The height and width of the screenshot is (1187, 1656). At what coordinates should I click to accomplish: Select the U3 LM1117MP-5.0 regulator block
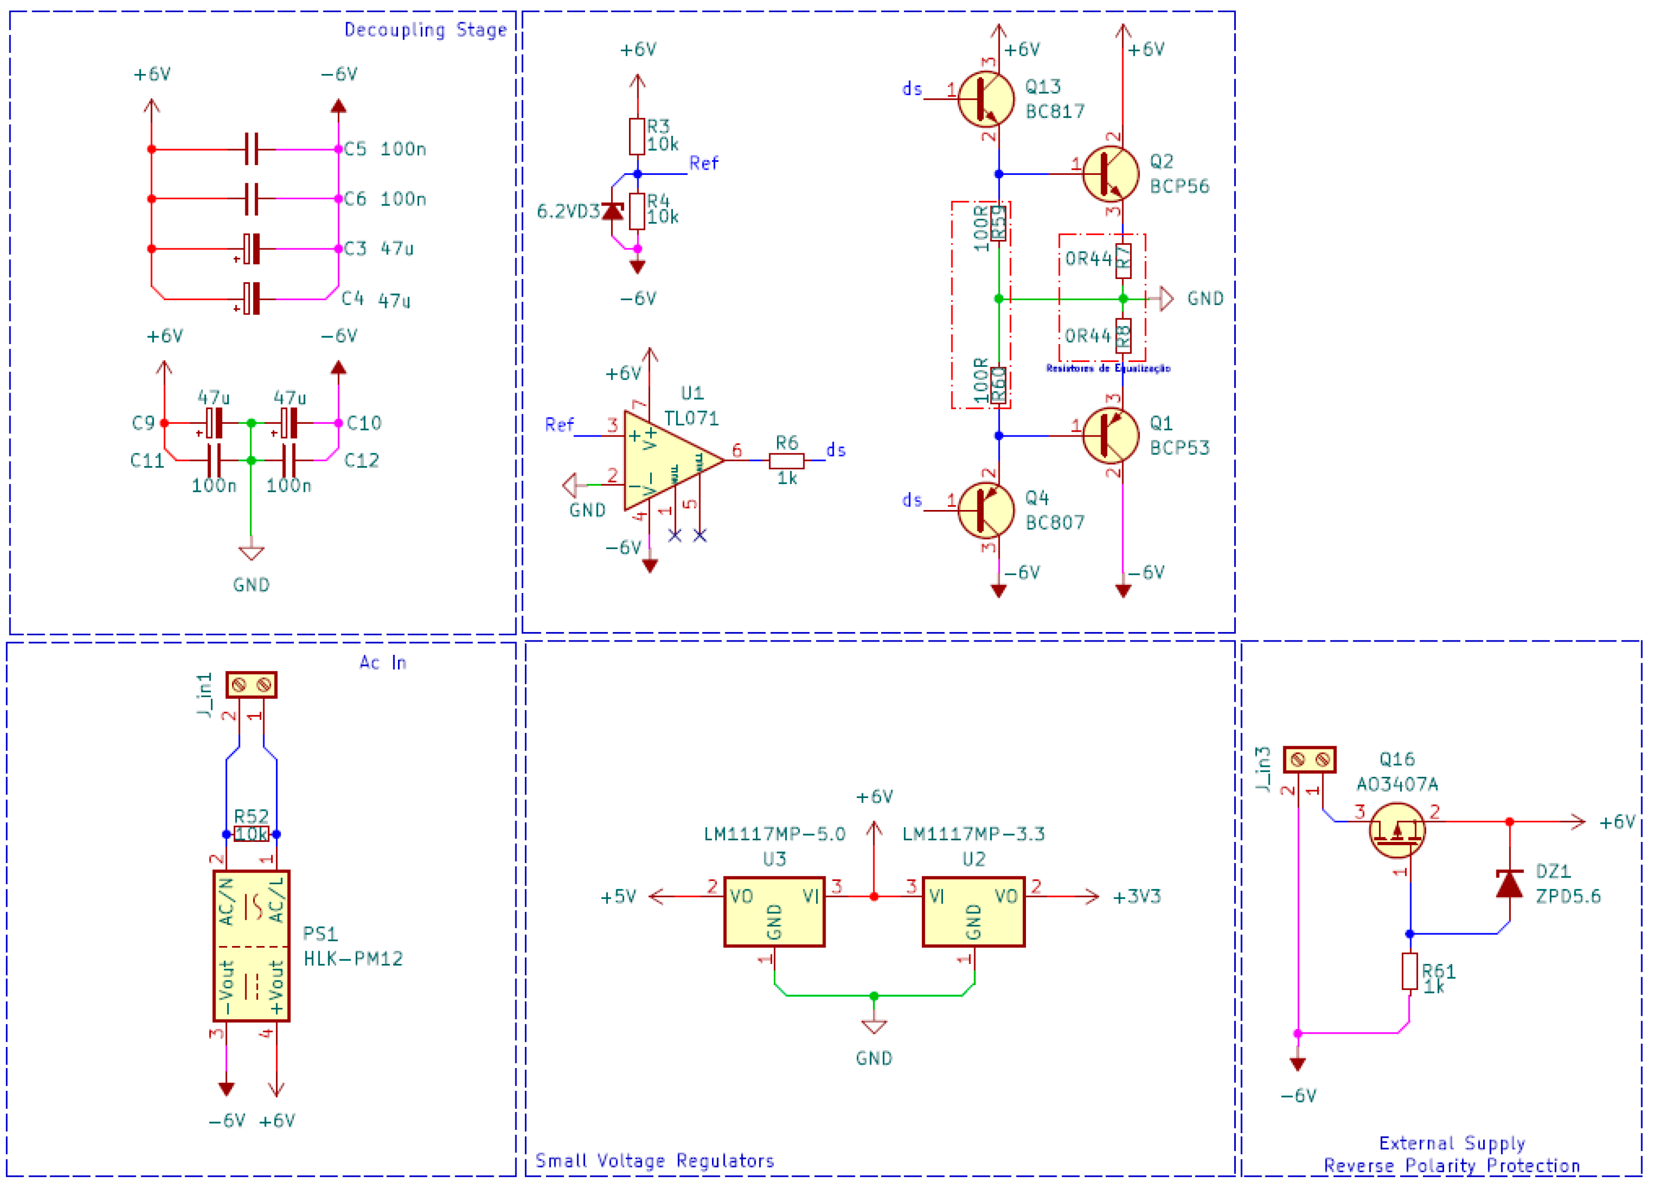pyautogui.click(x=774, y=912)
